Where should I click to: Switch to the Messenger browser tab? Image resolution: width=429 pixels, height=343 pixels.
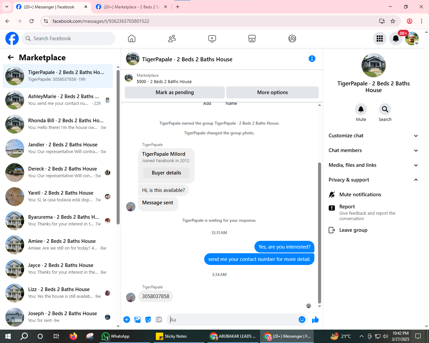[52, 7]
